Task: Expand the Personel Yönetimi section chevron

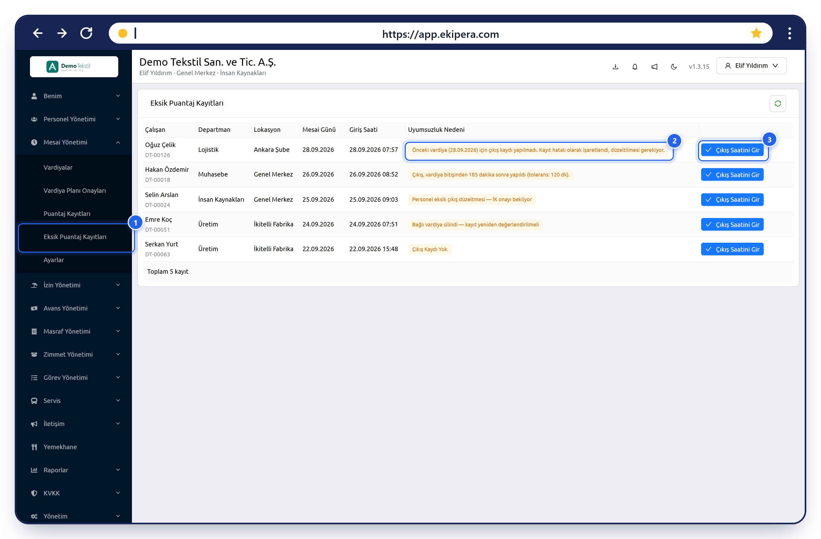Action: click(118, 119)
